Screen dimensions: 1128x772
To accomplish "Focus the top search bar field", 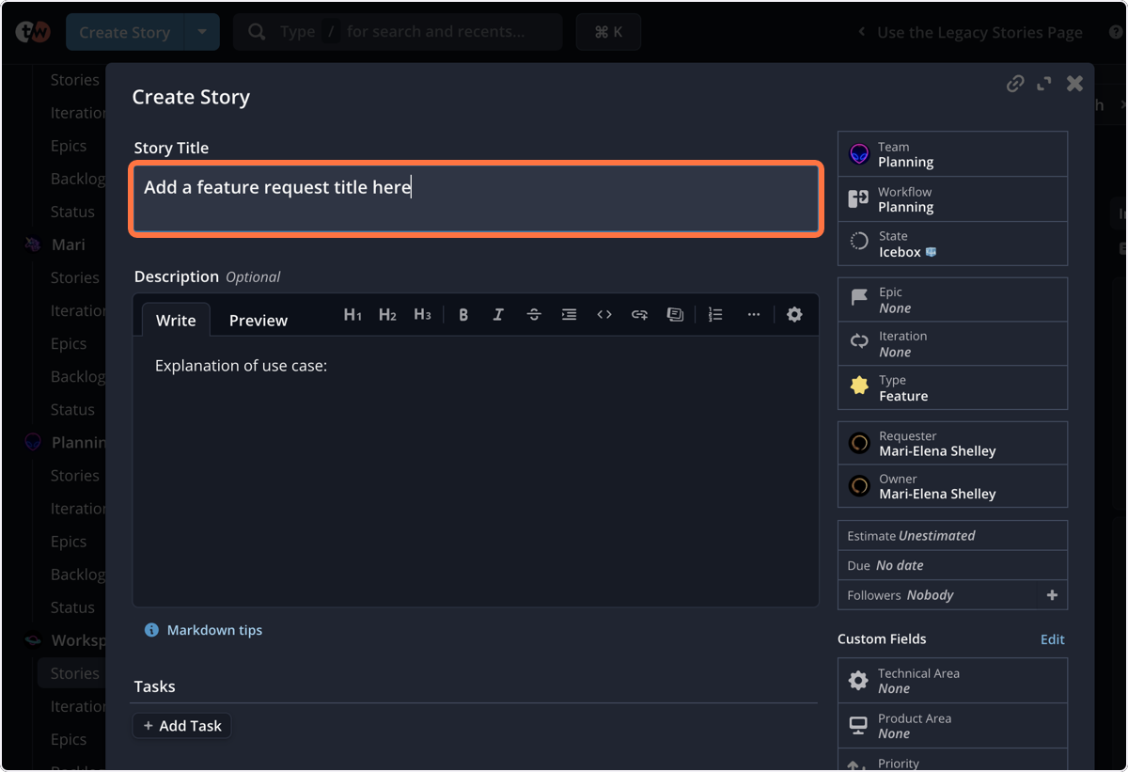I will [398, 32].
